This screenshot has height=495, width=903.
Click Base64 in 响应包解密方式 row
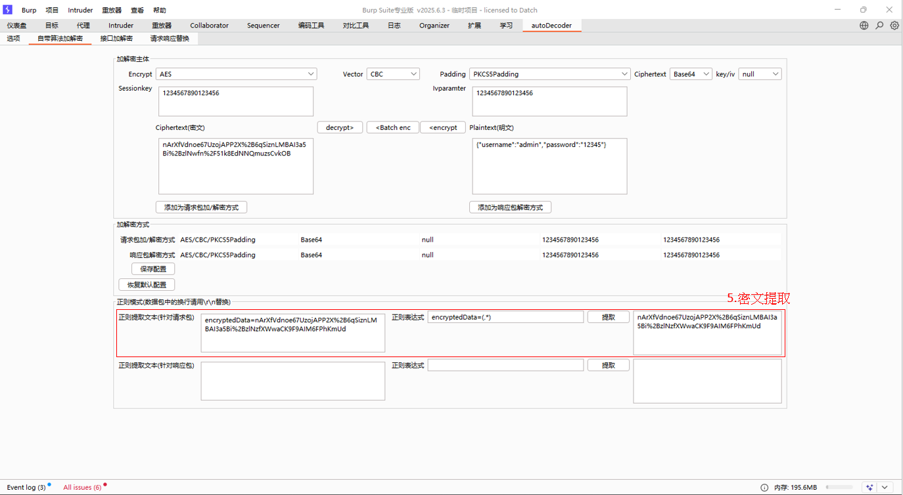[312, 255]
